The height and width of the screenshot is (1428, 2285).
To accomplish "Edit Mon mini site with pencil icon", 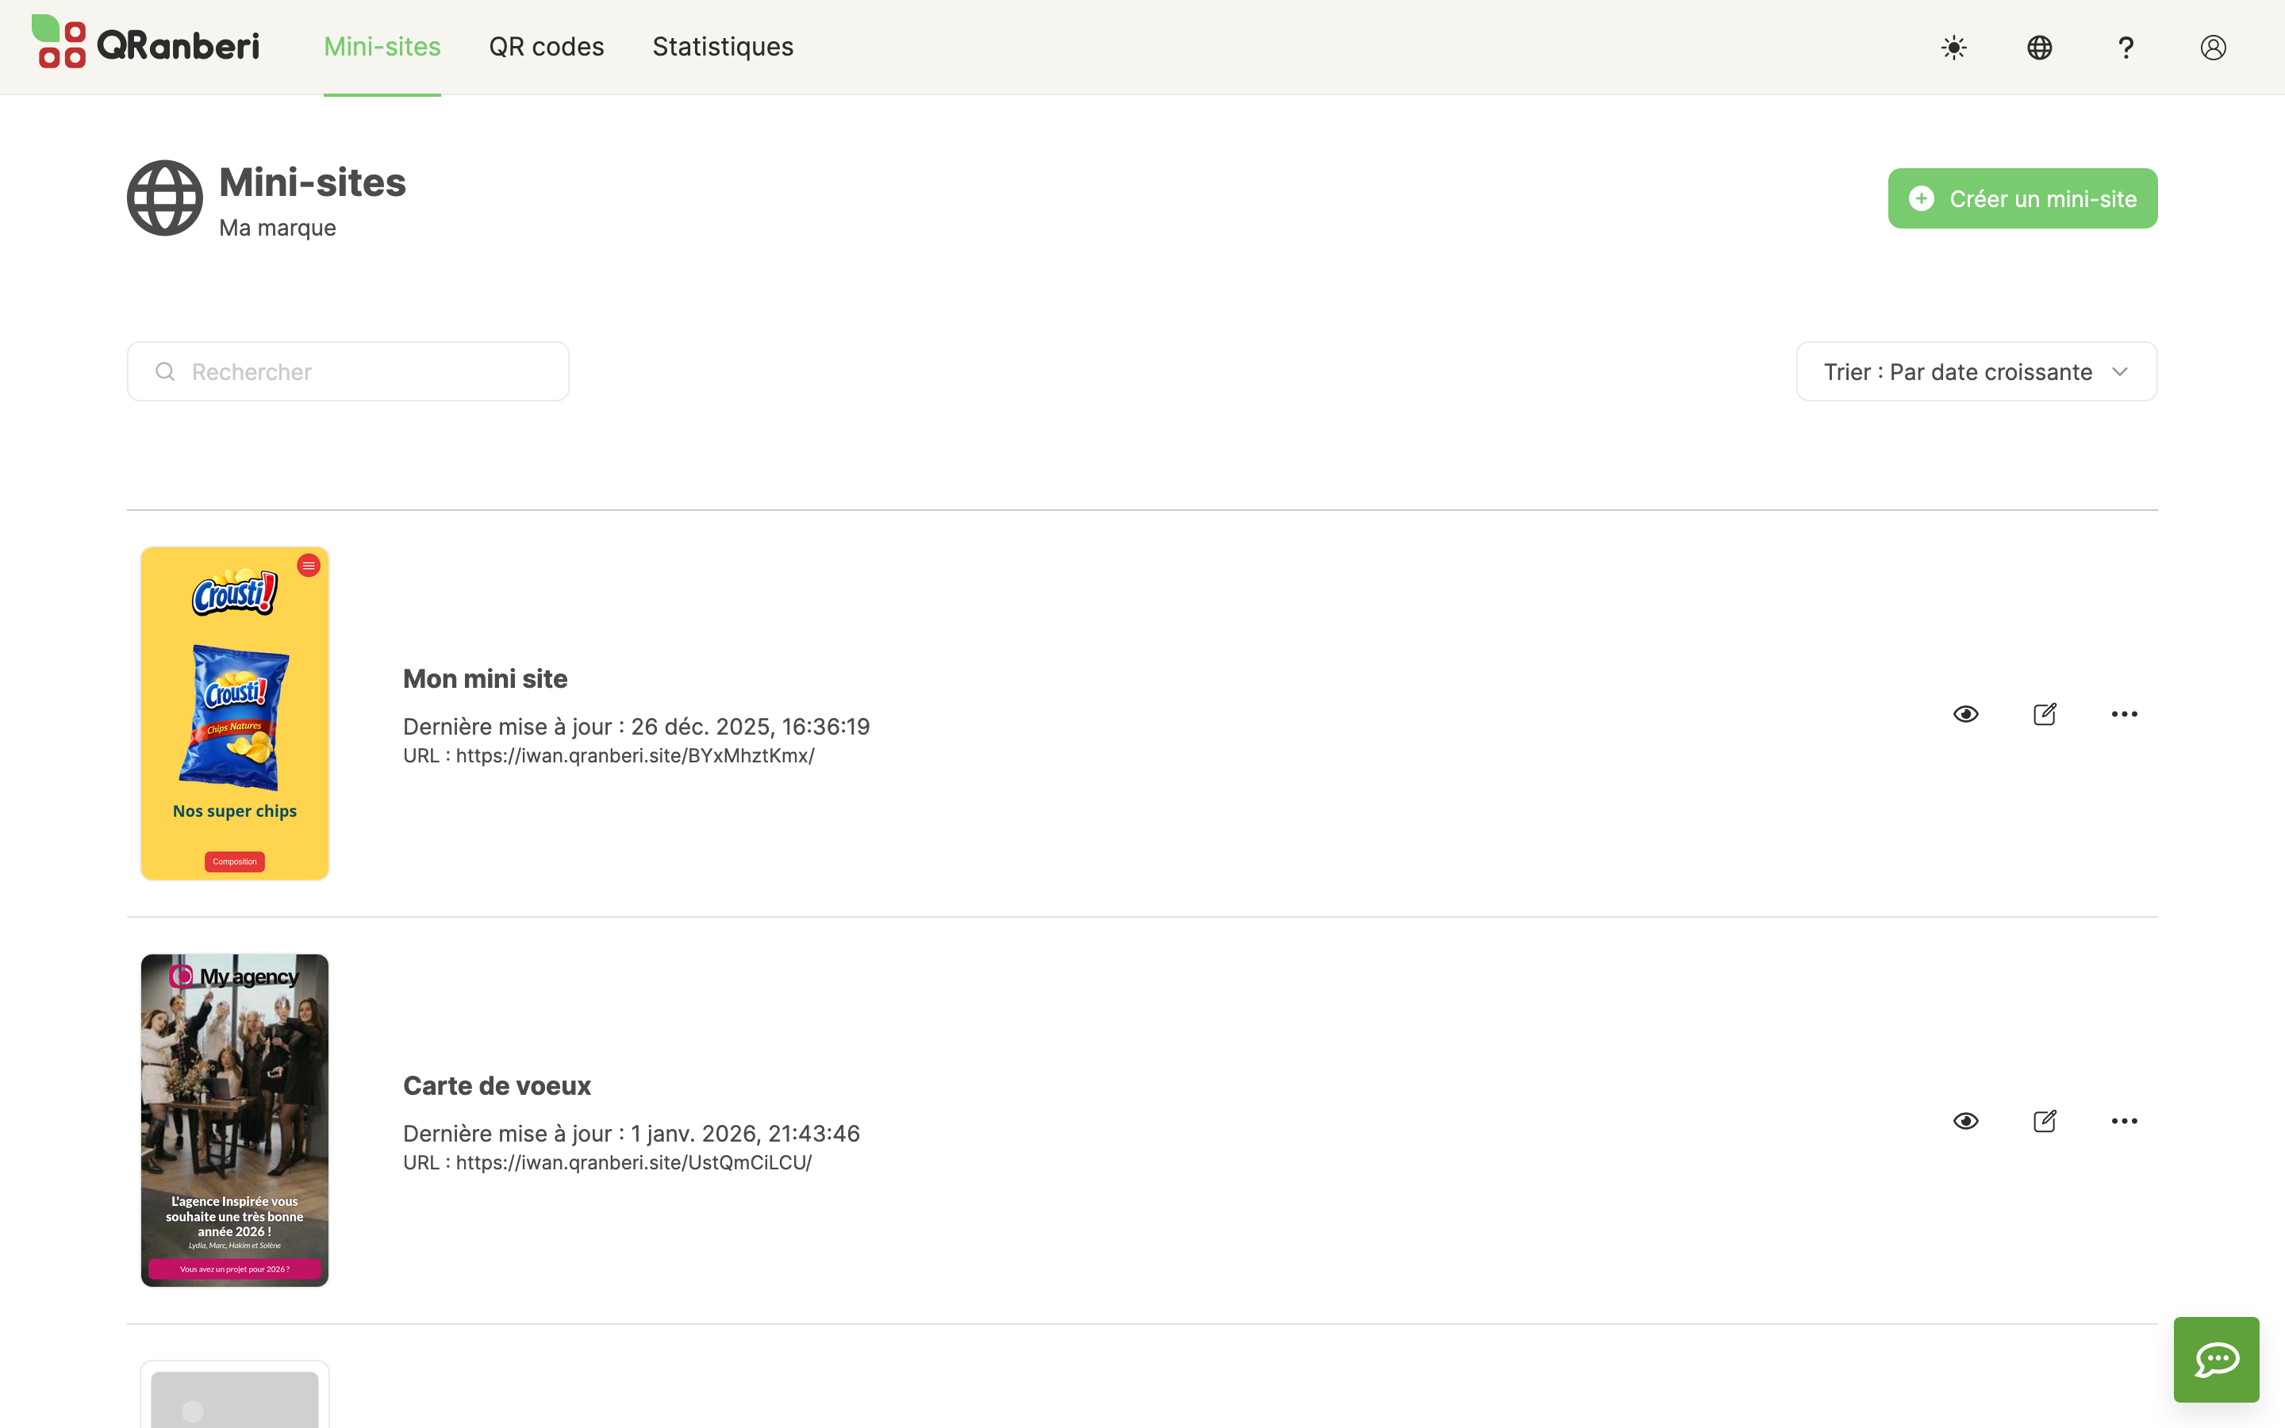I will pos(2045,714).
